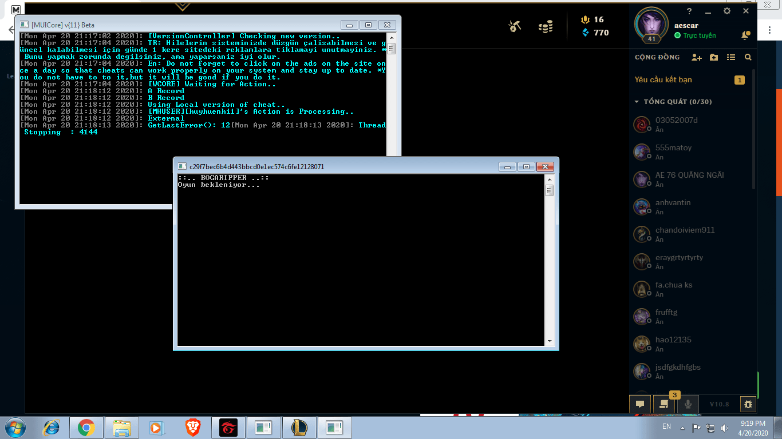Click the bug report icon
Screen dimensions: 782x439
748,404
